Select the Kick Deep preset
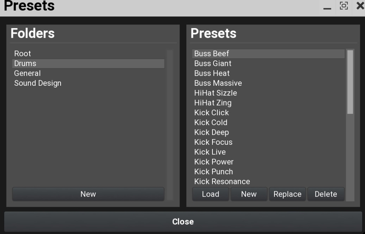Screen dimensions: 365x234 click(212, 132)
